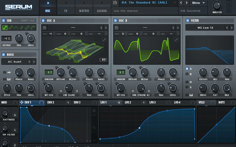Click the envelope zoom magnifier icon
236x147 pixels.
tap(94, 127)
